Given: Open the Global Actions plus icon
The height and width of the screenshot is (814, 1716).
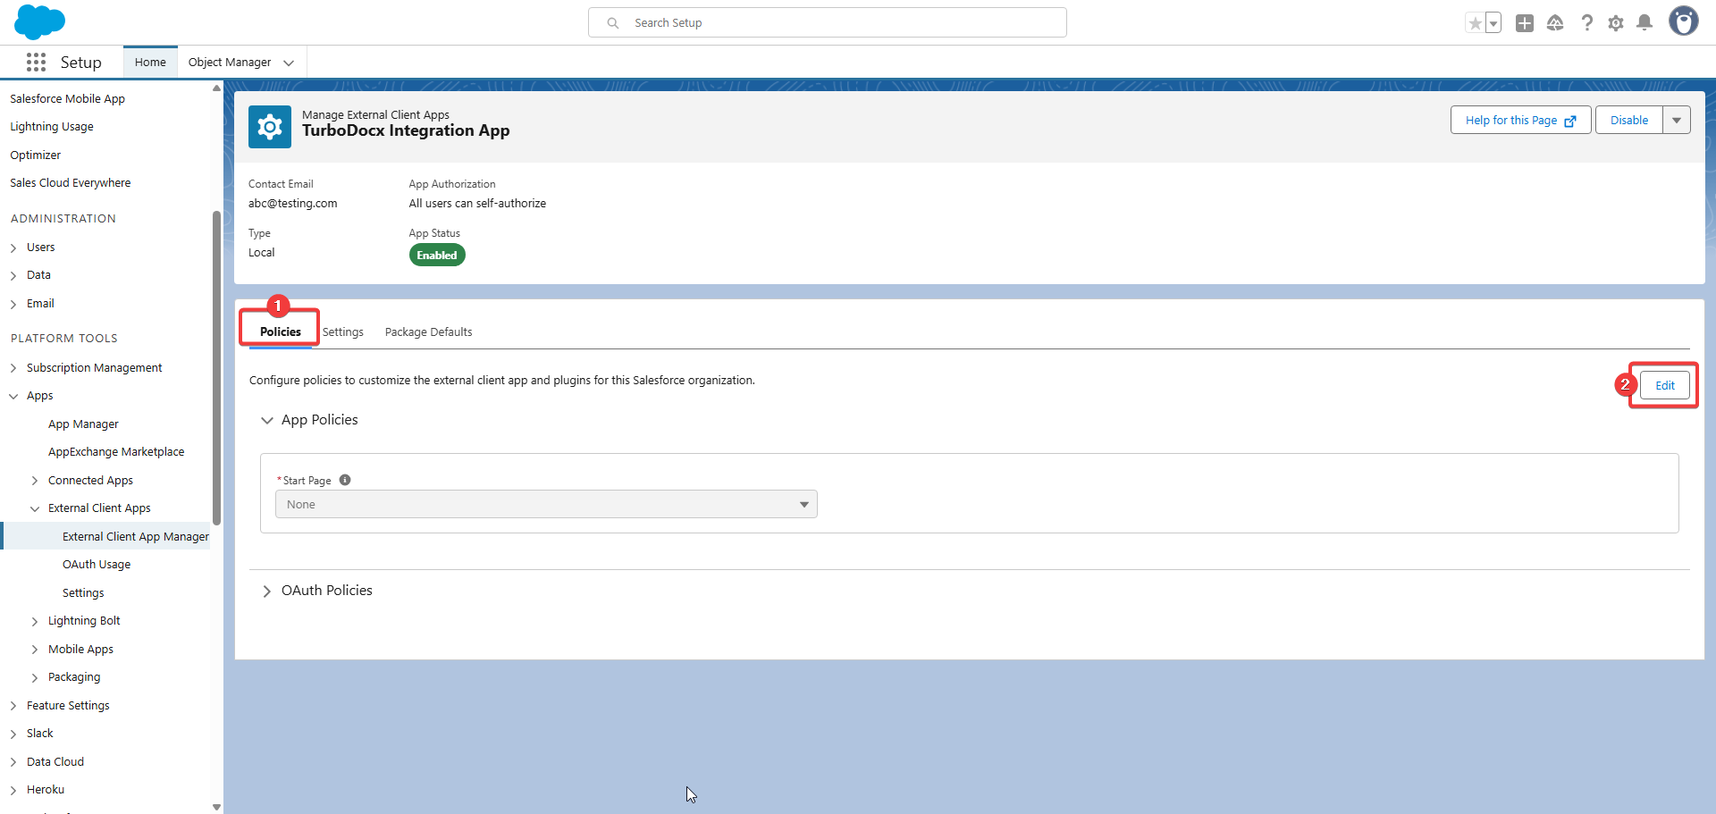Looking at the screenshot, I should (x=1525, y=23).
